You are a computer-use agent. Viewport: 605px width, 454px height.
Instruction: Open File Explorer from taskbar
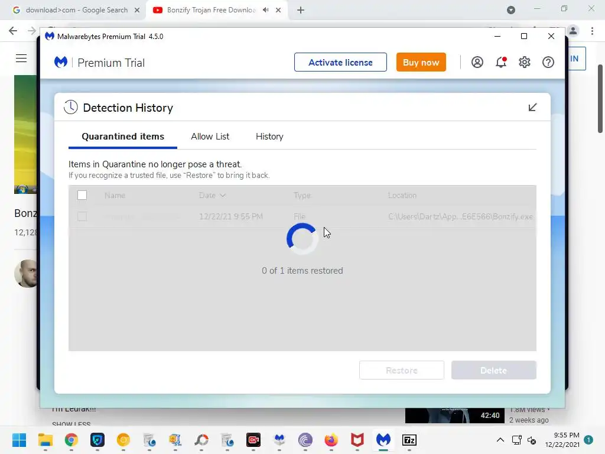click(45, 440)
